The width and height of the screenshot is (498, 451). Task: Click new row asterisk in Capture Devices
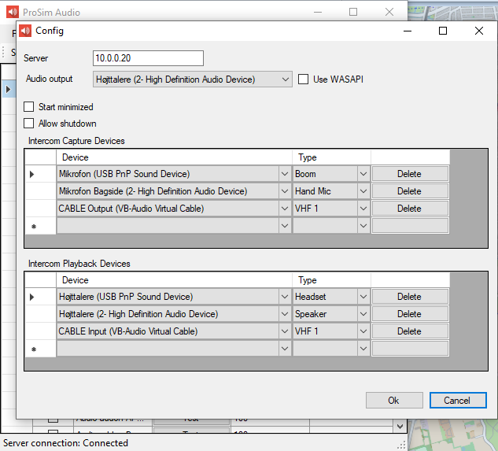click(x=33, y=226)
